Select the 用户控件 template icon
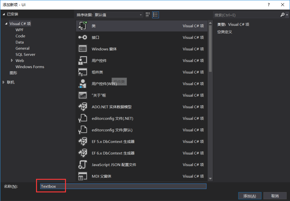 point(82,60)
